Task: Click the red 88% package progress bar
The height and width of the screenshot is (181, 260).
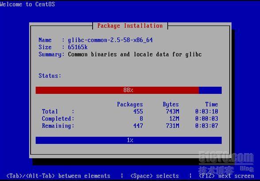Action: coord(128,90)
